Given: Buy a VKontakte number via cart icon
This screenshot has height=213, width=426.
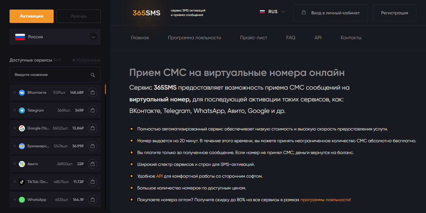Looking at the screenshot, I should pos(92,93).
